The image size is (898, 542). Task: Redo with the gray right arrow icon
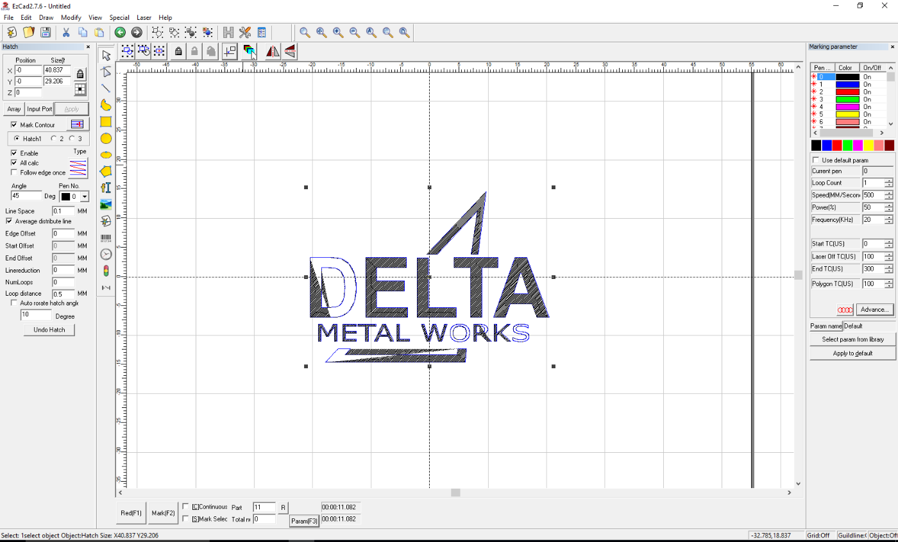(137, 32)
